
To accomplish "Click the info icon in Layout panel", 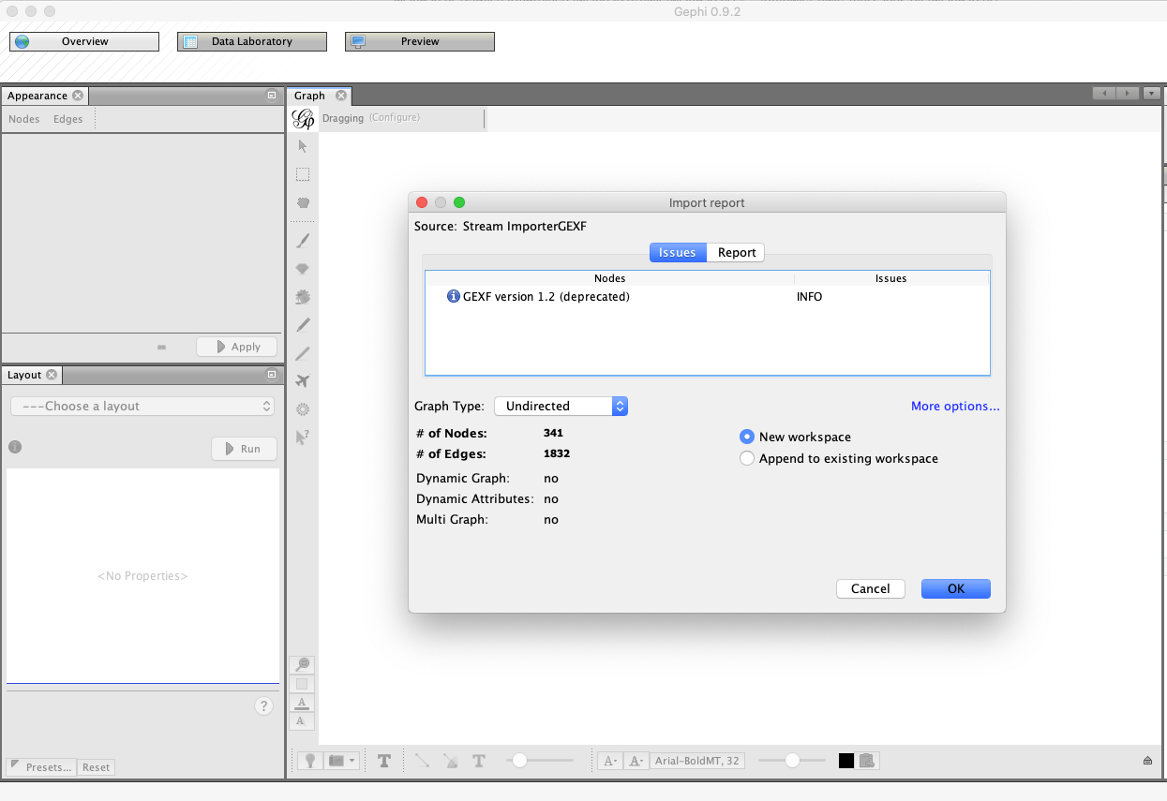I will (15, 447).
